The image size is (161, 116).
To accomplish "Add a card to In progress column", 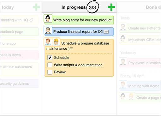I will pos(111,7).
